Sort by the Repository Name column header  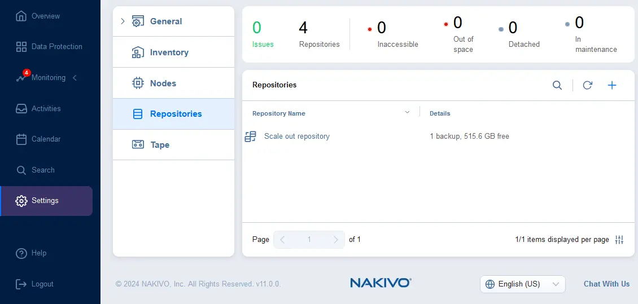279,113
